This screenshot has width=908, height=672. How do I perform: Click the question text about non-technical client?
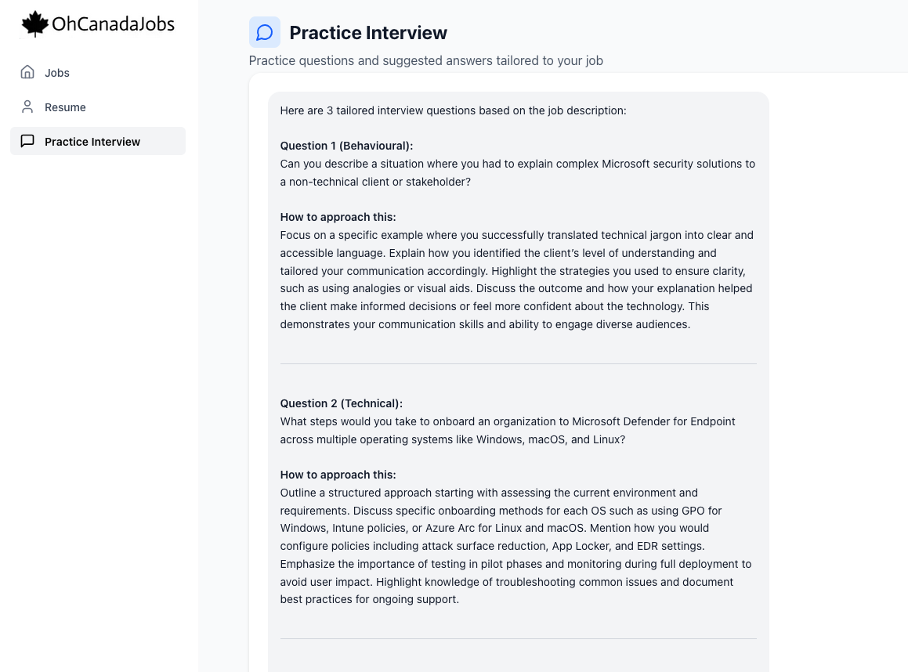(518, 172)
